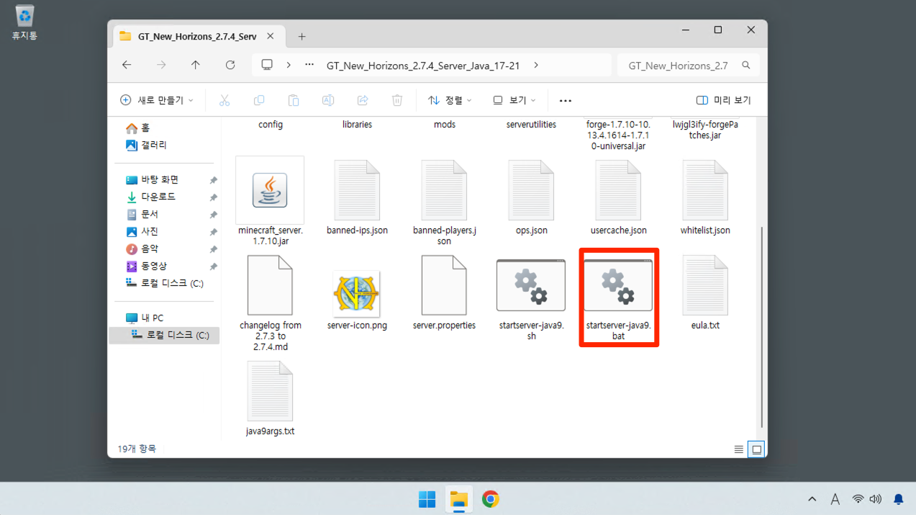Select the libraries folder label
Viewport: 916px width, 515px height.
(x=357, y=125)
